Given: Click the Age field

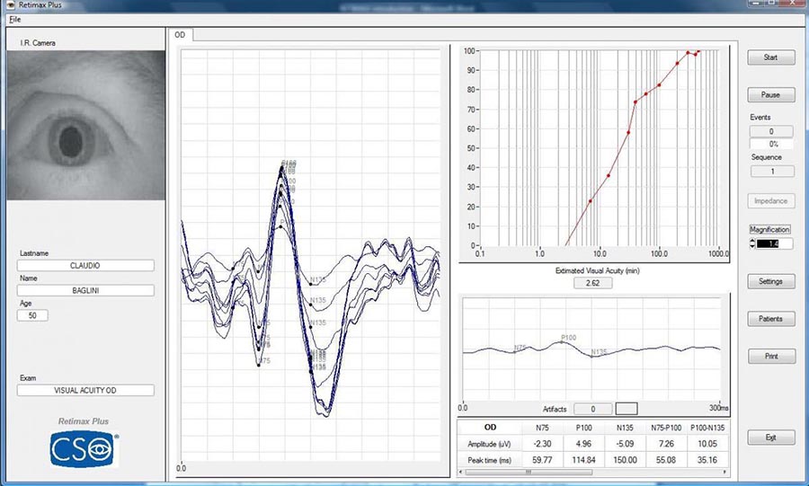Looking at the screenshot, I should tap(32, 315).
